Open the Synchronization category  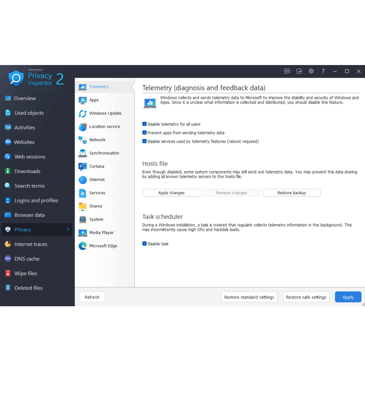(x=104, y=153)
